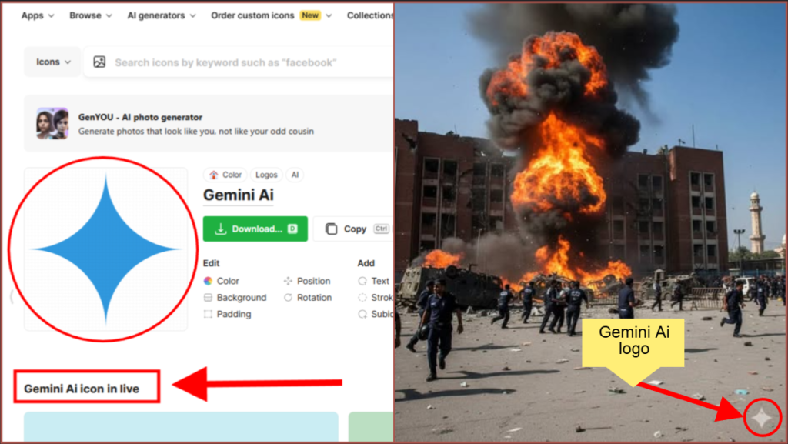Click the green Download button

[255, 229]
